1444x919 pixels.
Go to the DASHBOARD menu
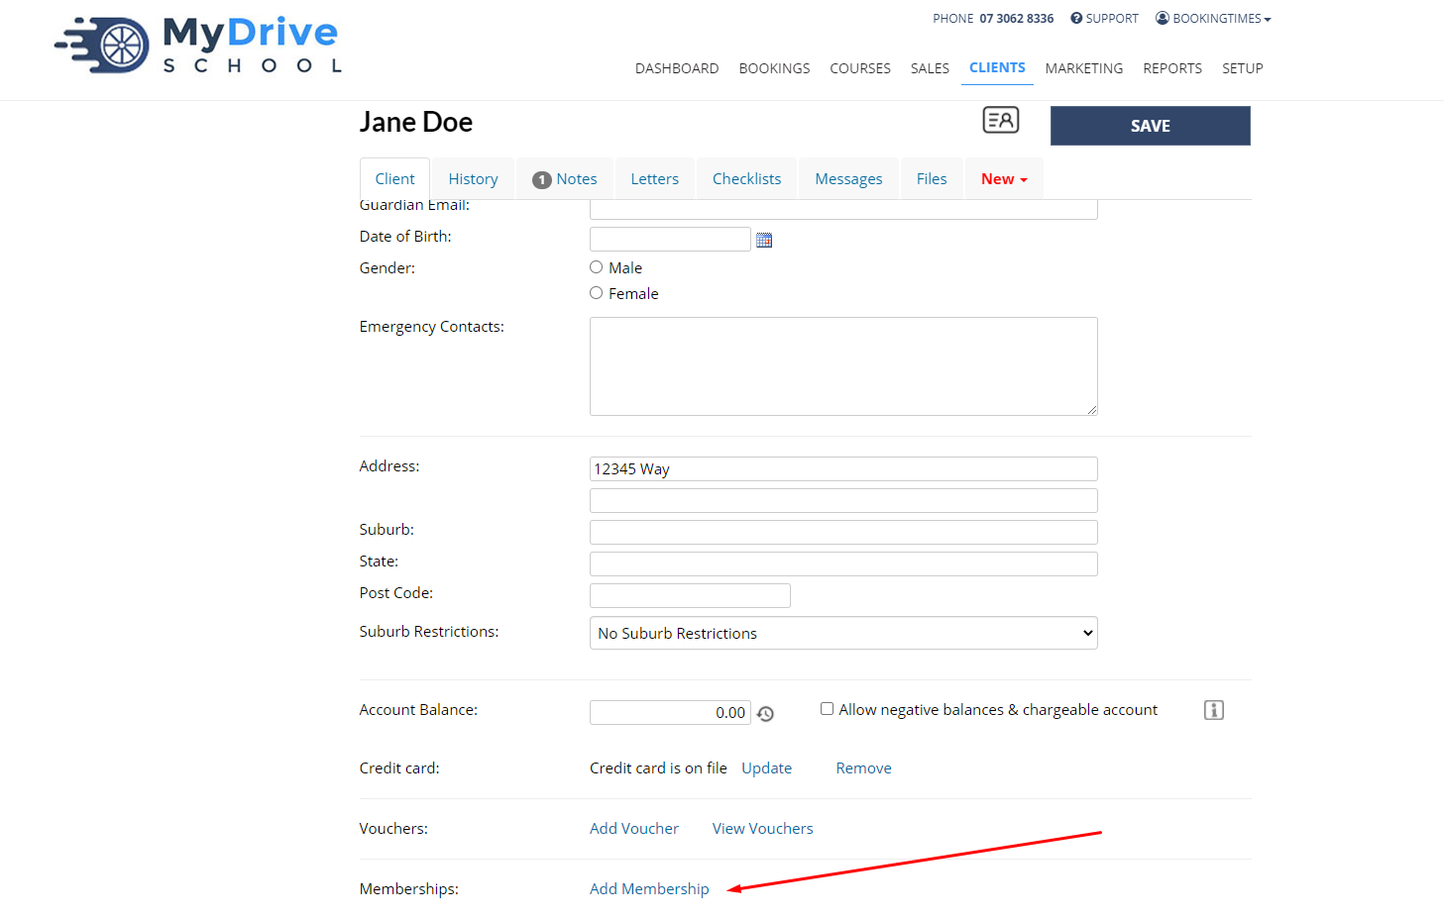point(677,68)
